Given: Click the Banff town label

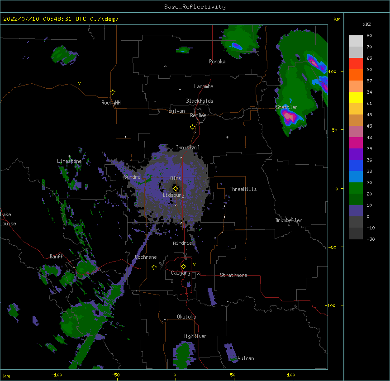Looking at the screenshot, I should (x=56, y=257).
